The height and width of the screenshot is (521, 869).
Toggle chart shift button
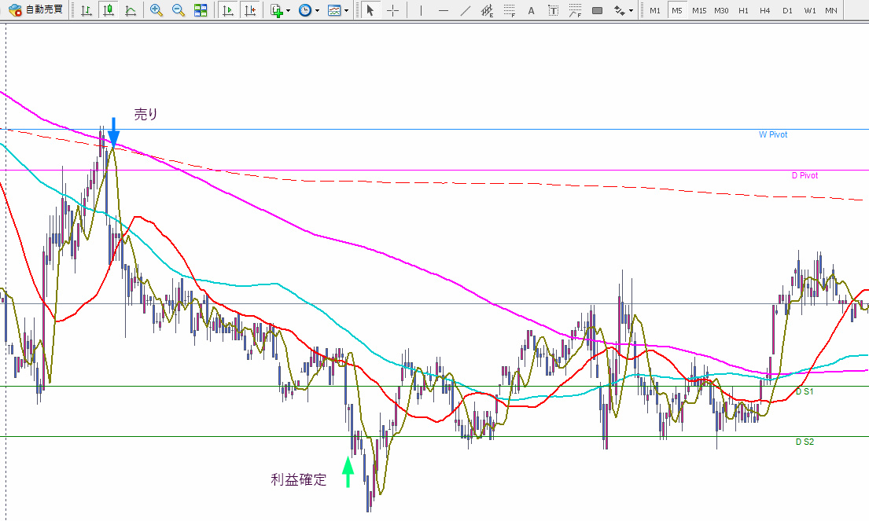[x=250, y=10]
